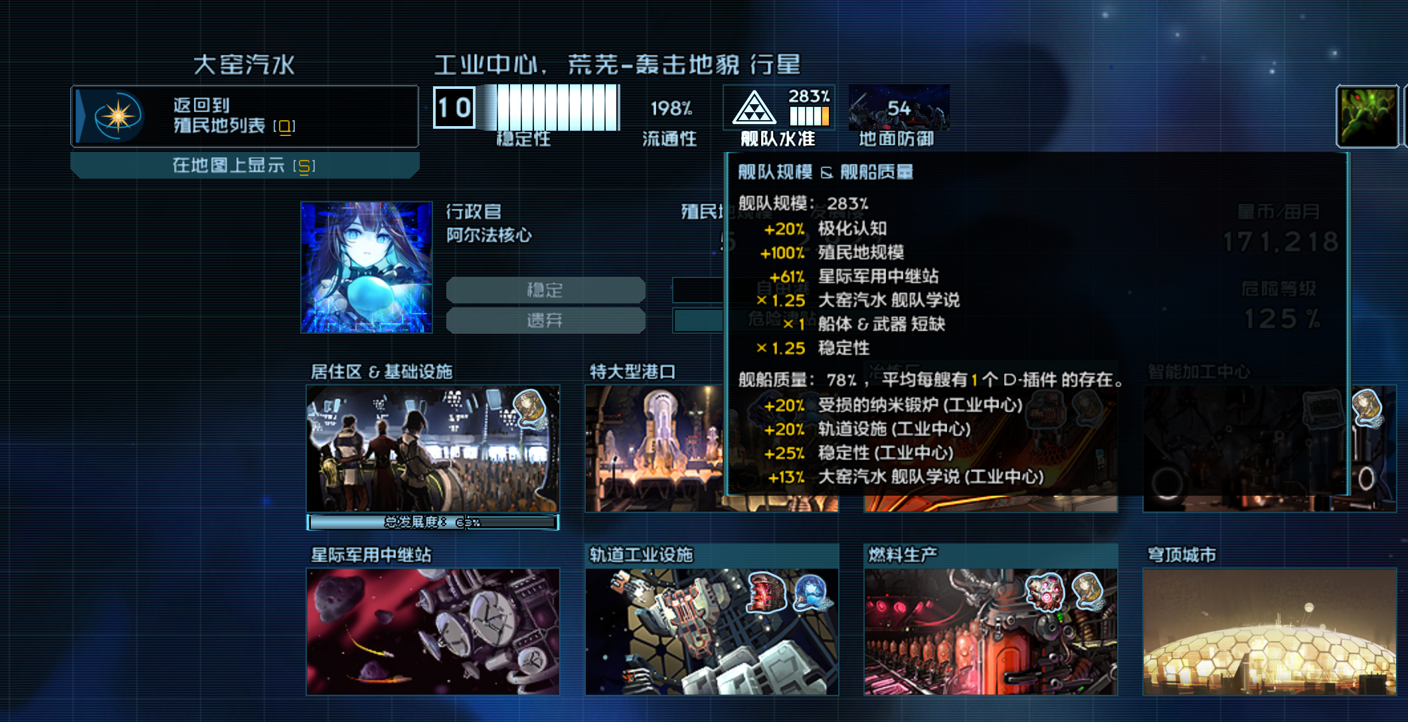Click the 稳定 button
1408x722 pixels.
click(x=545, y=290)
